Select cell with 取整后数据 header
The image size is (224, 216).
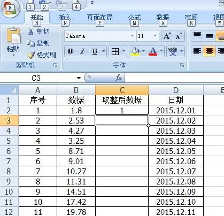[122, 100]
